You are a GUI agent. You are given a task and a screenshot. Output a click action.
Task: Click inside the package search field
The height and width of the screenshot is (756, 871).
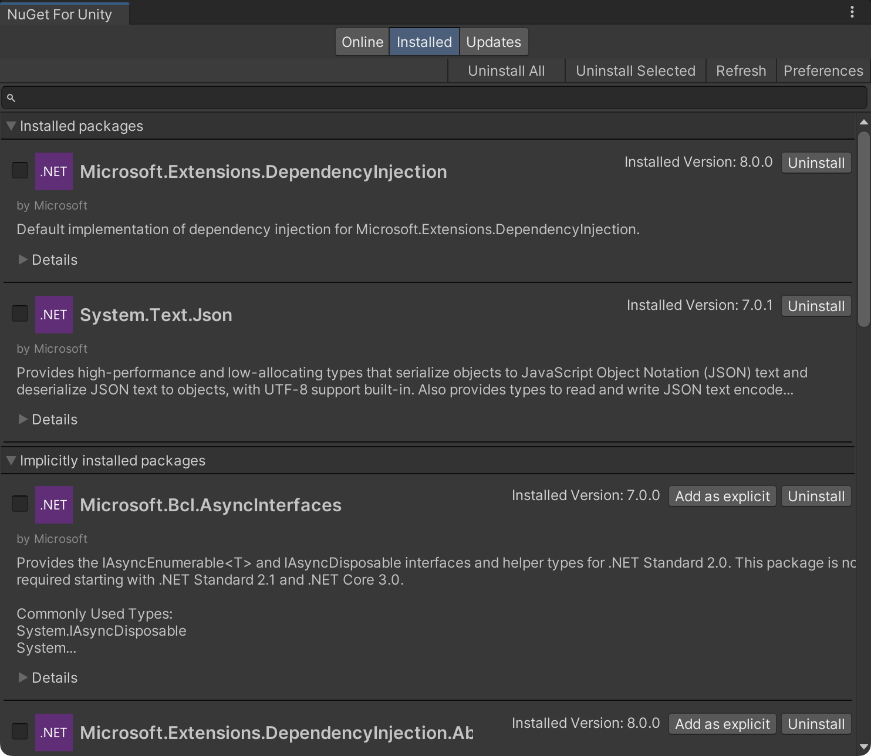(x=411, y=97)
